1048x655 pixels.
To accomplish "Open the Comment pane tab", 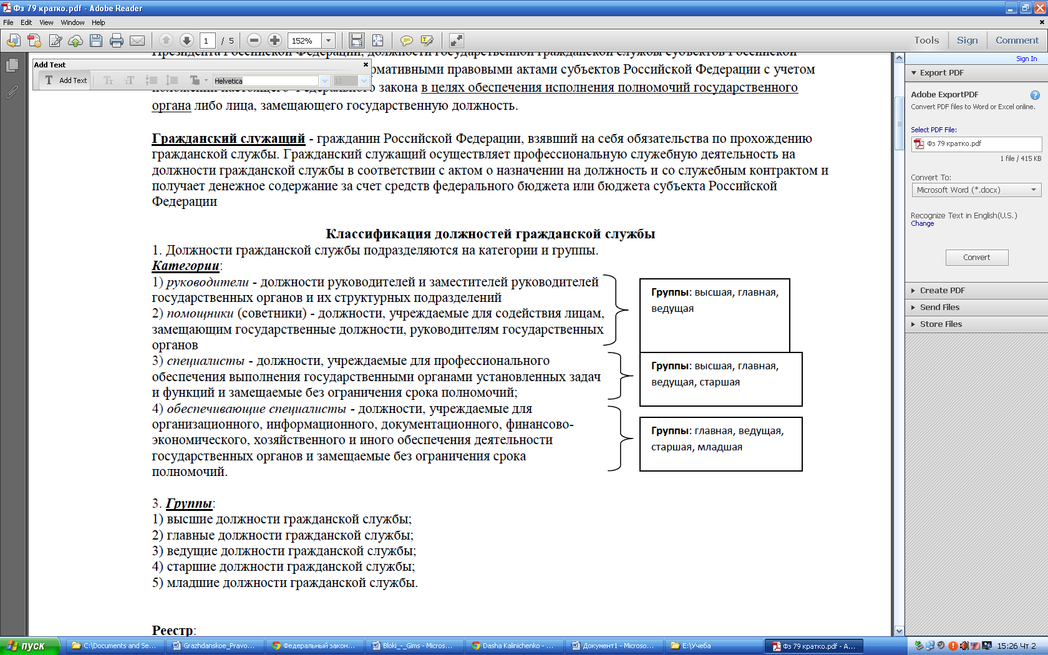I will point(1017,41).
